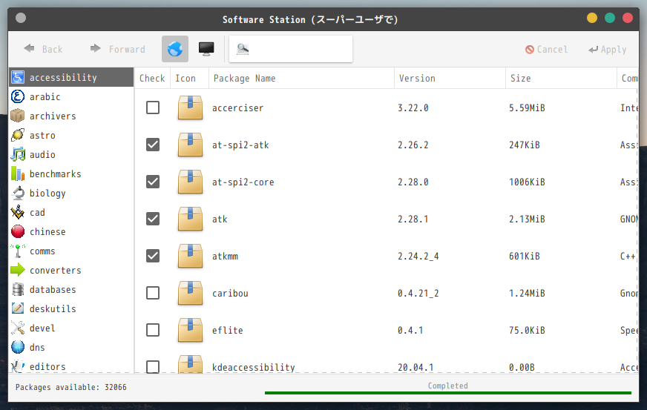Click the eflite package box icon
Image resolution: width=647 pixels, height=410 pixels.
(190, 330)
